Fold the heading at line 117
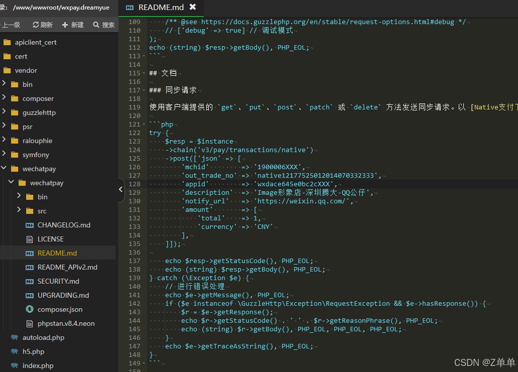Screen dimensions: 518x372 click(144, 90)
